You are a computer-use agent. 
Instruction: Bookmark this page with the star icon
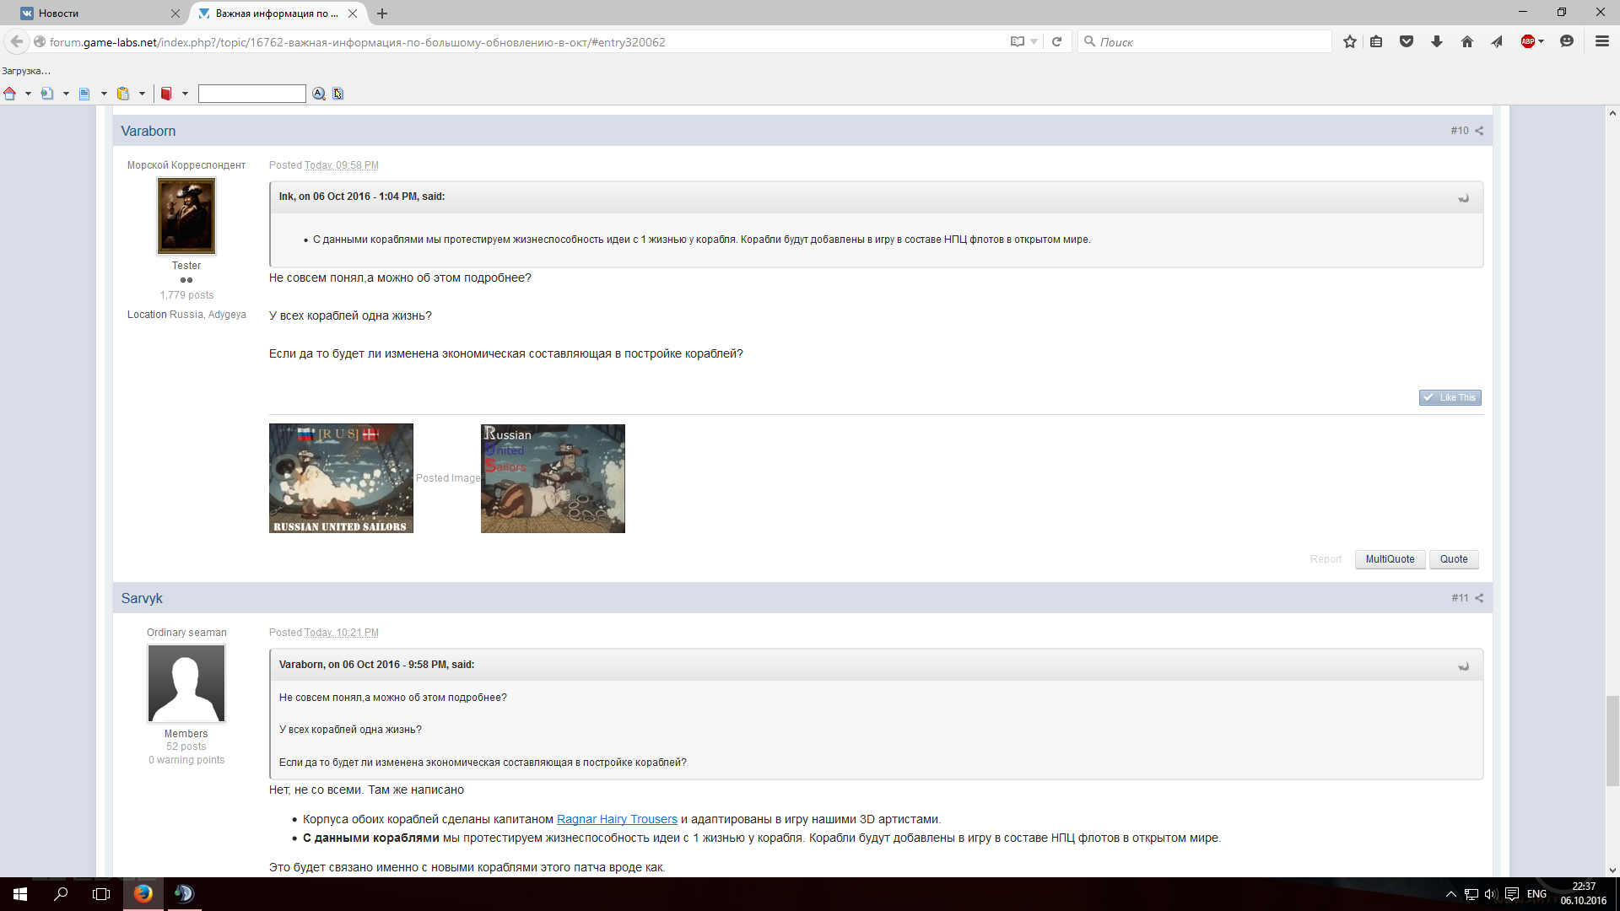[1350, 42]
